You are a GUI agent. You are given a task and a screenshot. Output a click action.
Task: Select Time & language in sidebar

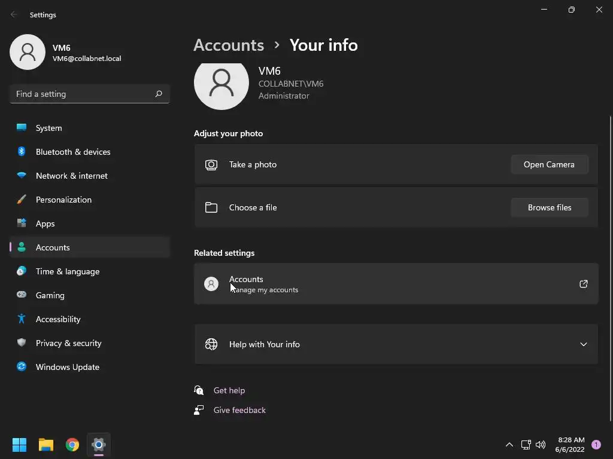67,271
